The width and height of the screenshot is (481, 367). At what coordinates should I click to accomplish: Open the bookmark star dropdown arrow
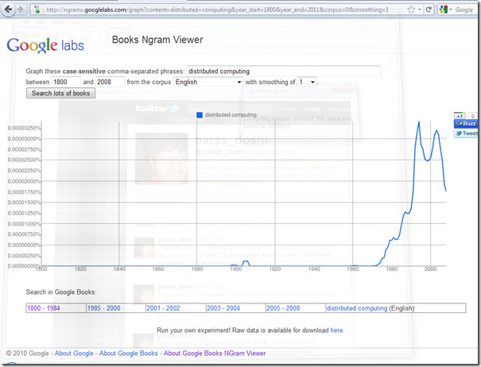(x=420, y=10)
